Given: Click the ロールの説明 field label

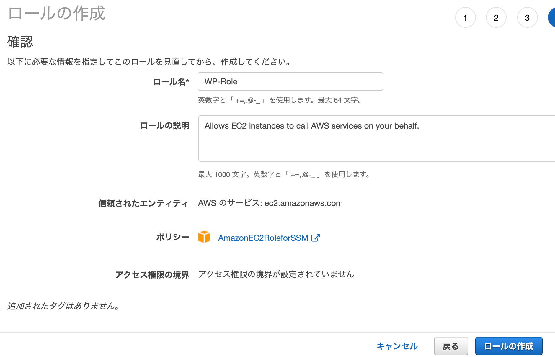Looking at the screenshot, I should 164,126.
